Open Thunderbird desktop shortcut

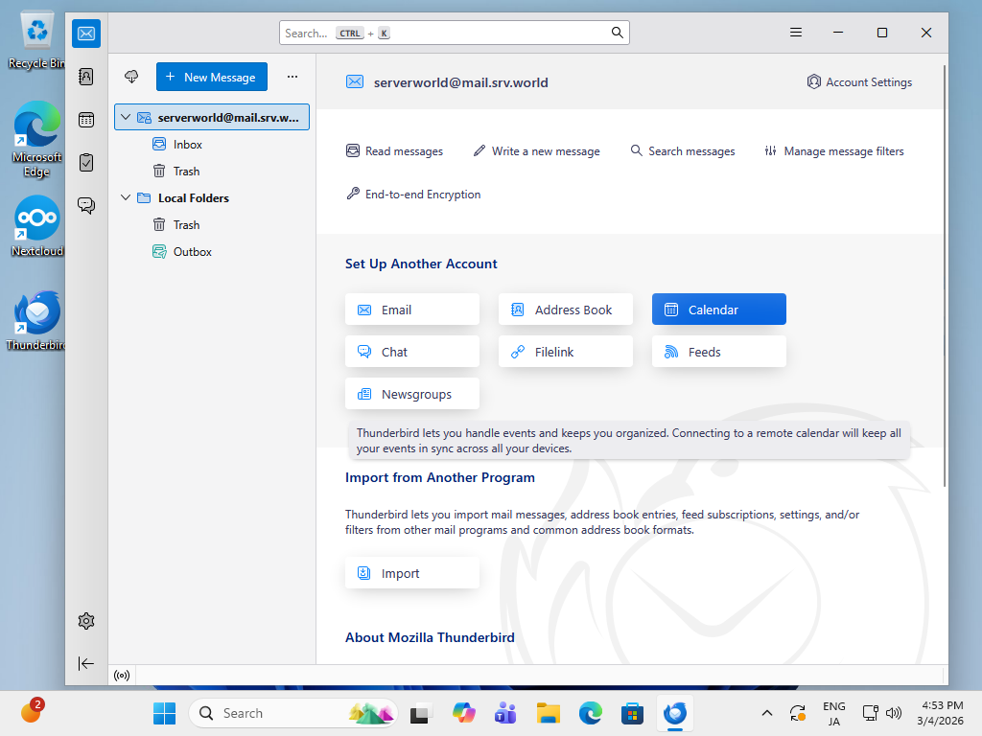(37, 320)
